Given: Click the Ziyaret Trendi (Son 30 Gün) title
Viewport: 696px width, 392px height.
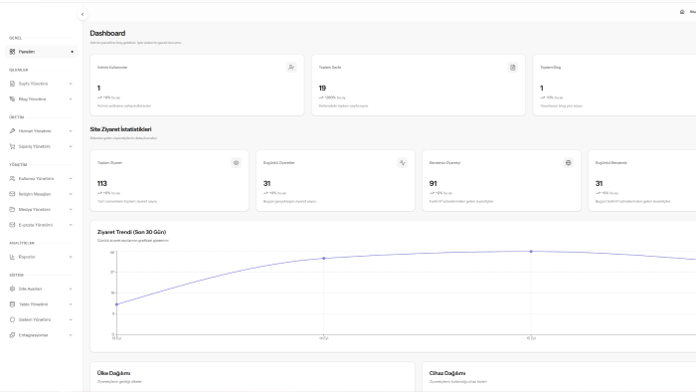Looking at the screenshot, I should coord(132,232).
